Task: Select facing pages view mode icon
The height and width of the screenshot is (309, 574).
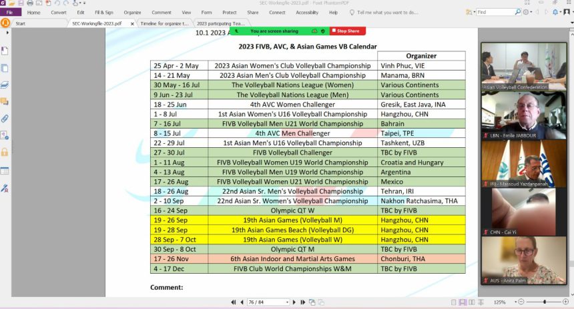Action: click(x=472, y=302)
